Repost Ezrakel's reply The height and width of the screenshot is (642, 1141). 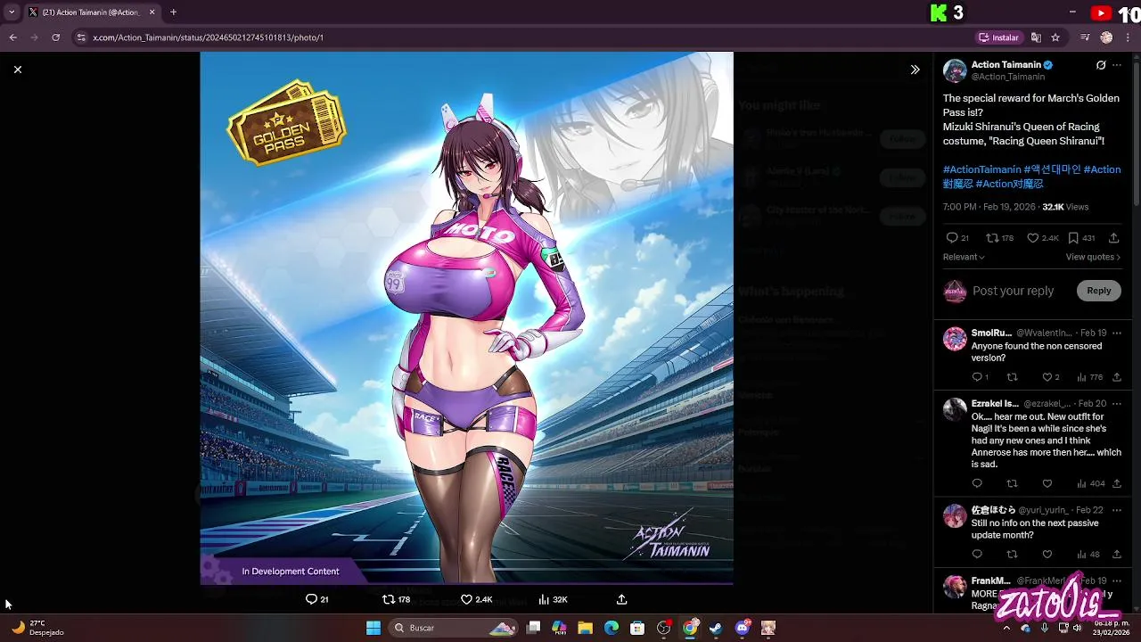point(1012,483)
